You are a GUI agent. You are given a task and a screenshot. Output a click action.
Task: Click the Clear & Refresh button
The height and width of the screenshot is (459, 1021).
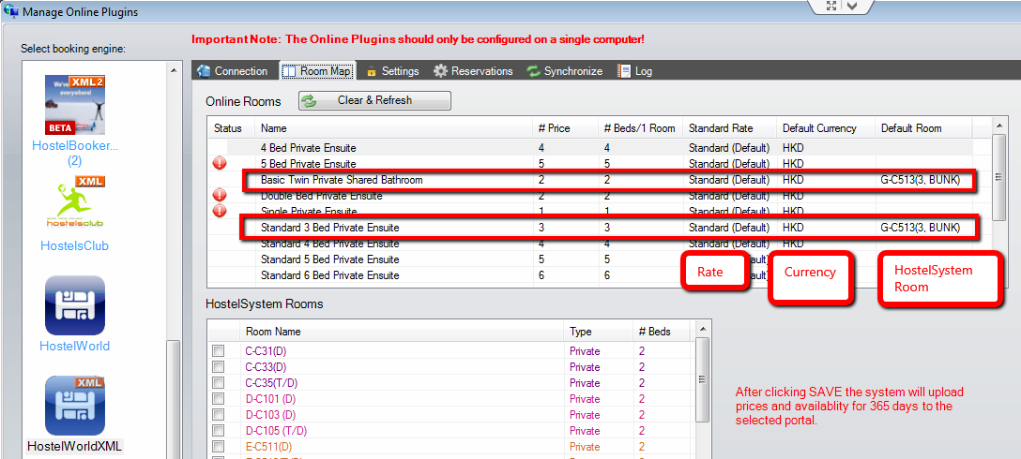[x=374, y=101]
